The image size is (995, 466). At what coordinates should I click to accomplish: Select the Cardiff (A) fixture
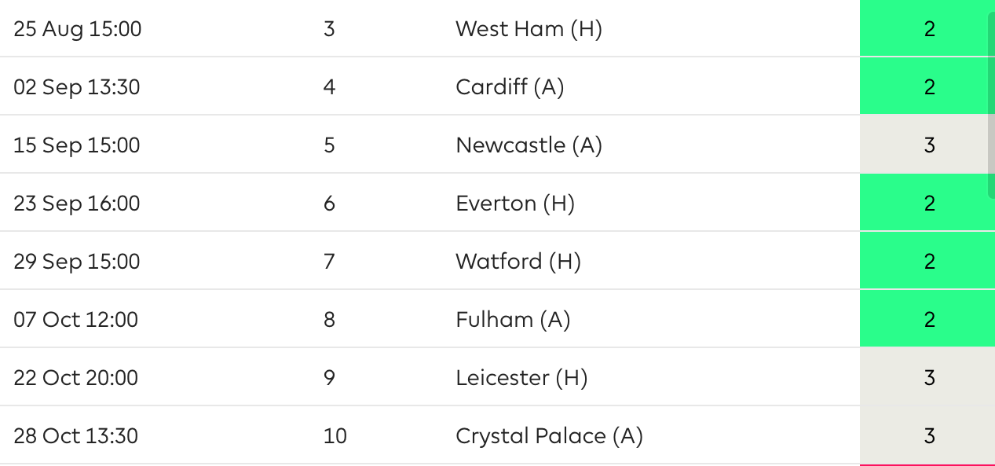tap(510, 87)
